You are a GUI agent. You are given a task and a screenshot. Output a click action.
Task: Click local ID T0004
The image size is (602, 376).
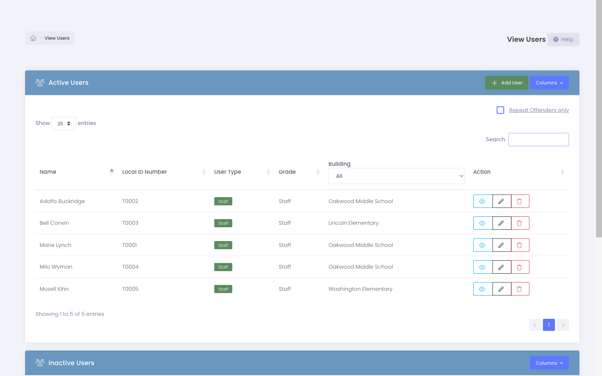coord(130,267)
